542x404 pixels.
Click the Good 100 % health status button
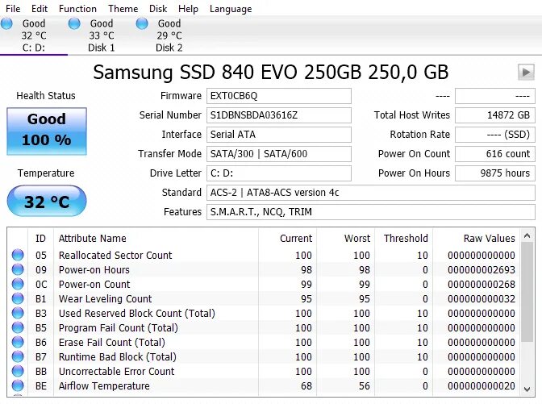click(47, 131)
